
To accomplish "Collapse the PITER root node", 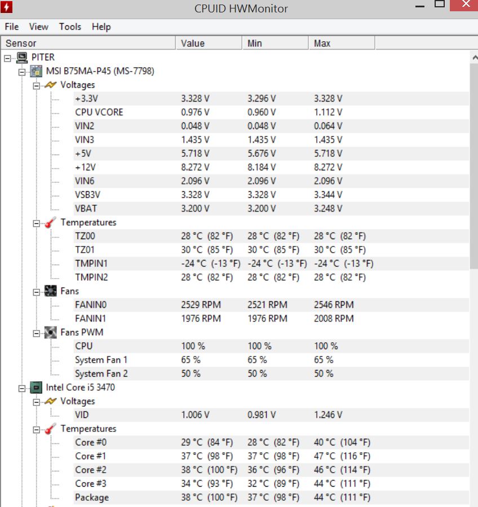I will tap(7, 59).
